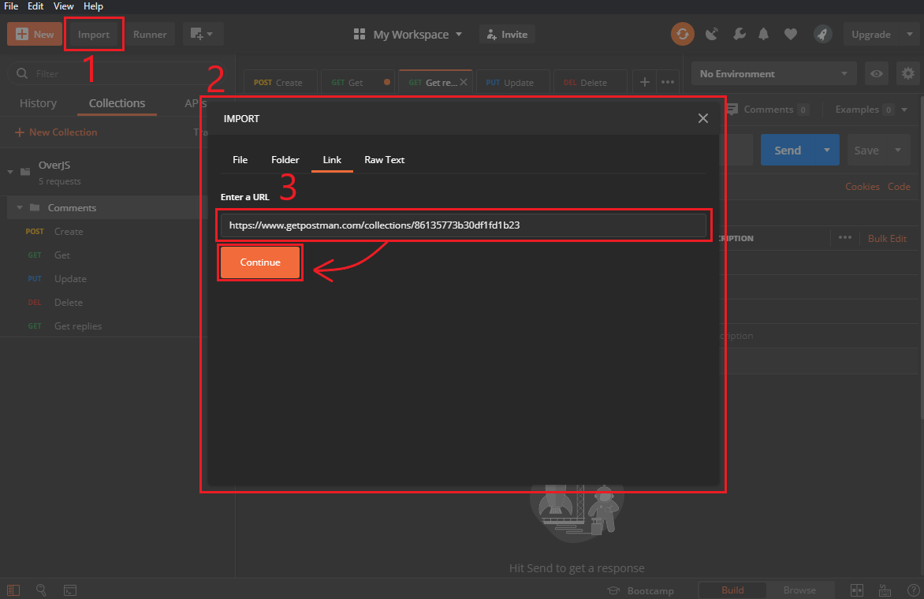Switch to the POST Create request tab
924x599 pixels.
click(x=281, y=82)
